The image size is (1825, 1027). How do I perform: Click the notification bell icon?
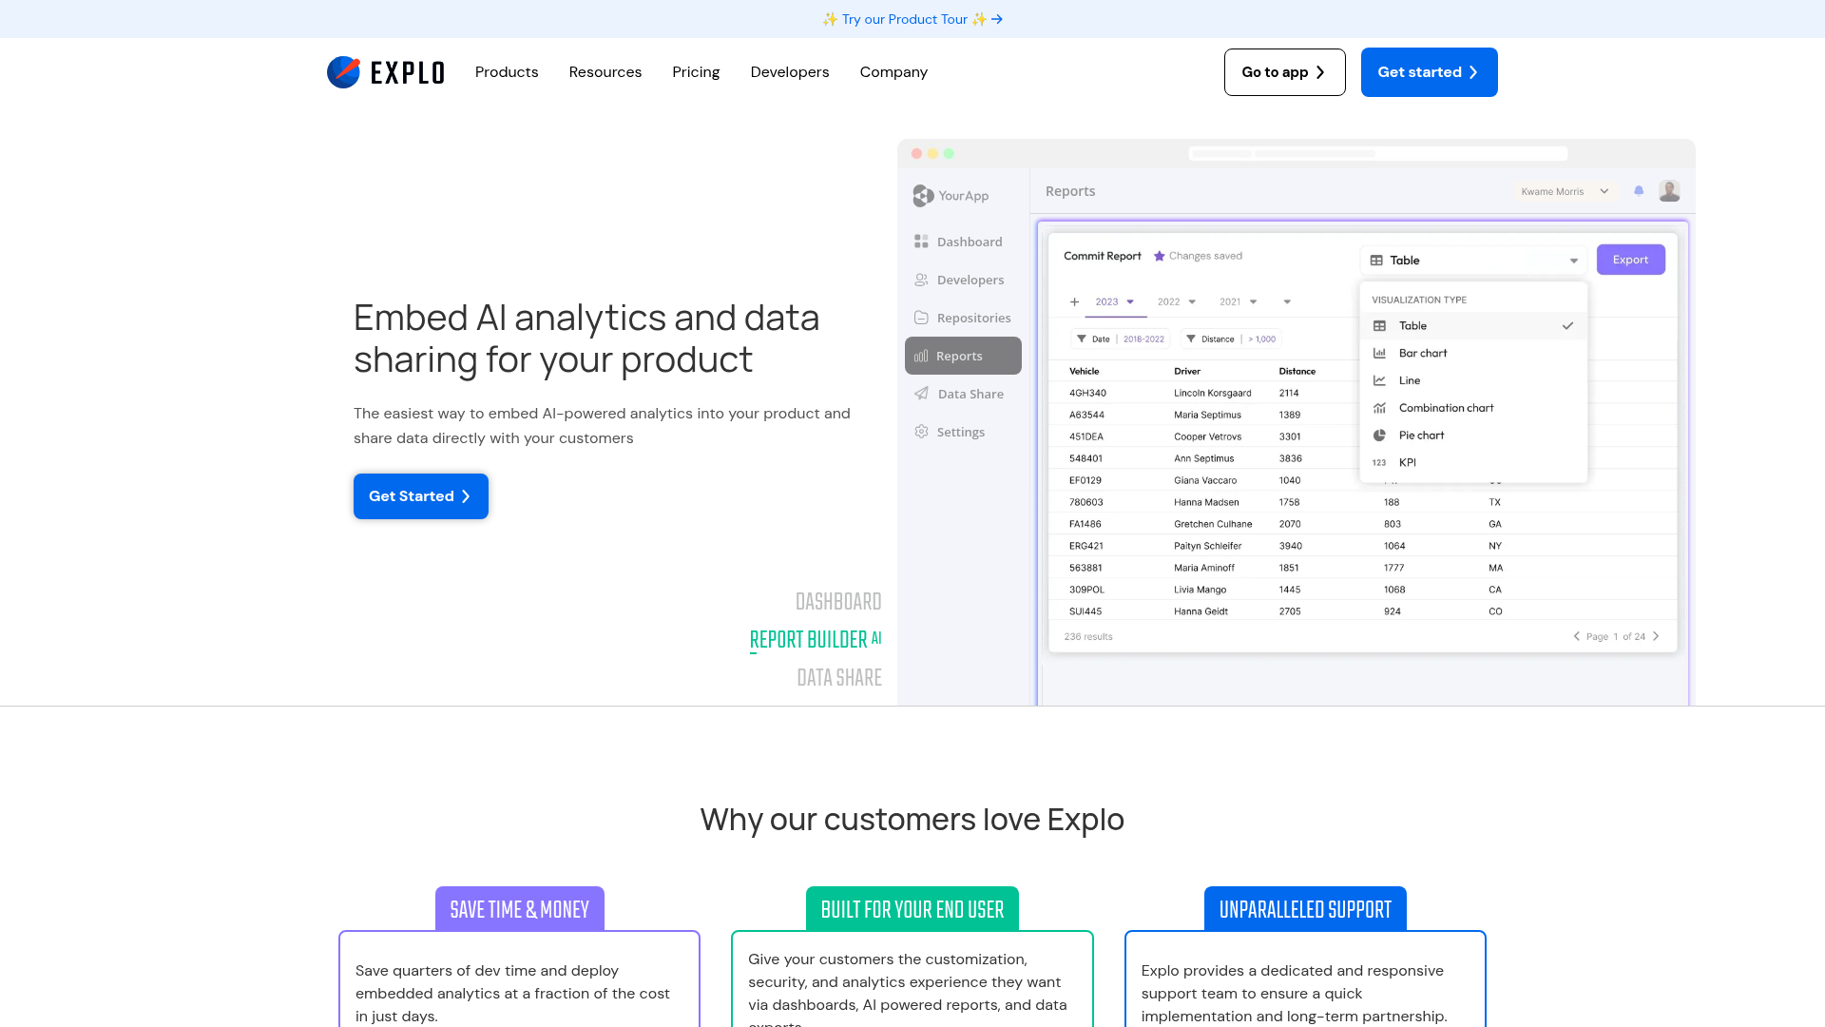point(1639,191)
